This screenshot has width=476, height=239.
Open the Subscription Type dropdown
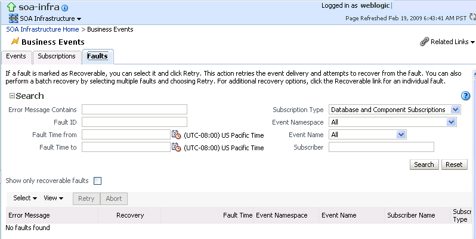pos(455,110)
